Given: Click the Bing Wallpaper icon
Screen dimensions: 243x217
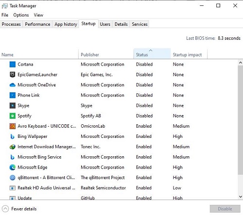Looking at the screenshot, I should [x=13, y=136].
